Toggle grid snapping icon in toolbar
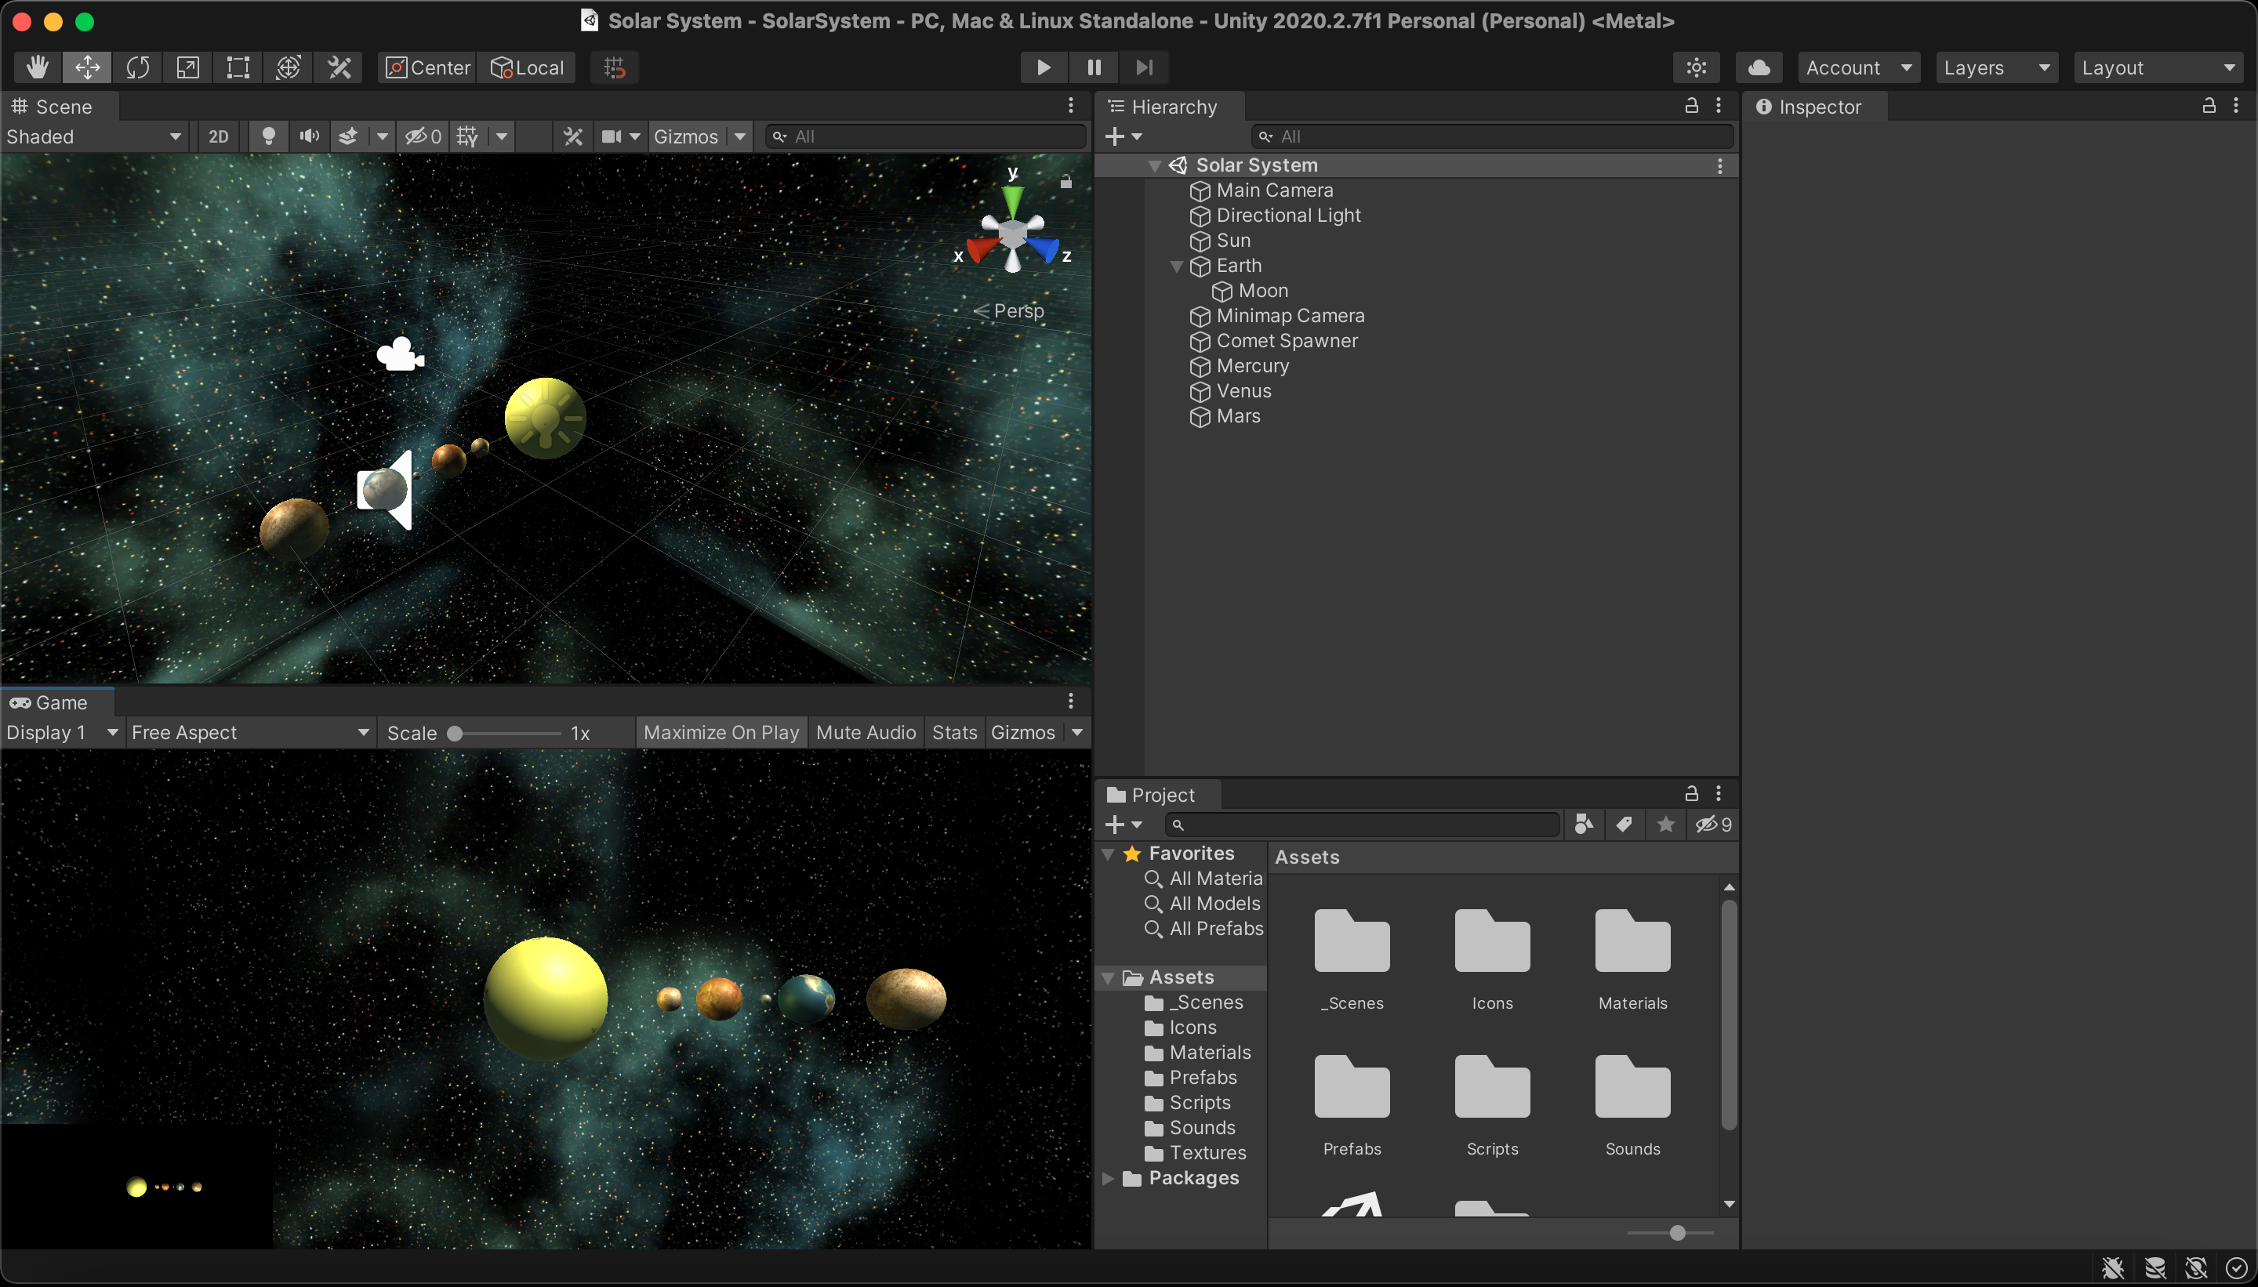The image size is (2258, 1287). 615,67
